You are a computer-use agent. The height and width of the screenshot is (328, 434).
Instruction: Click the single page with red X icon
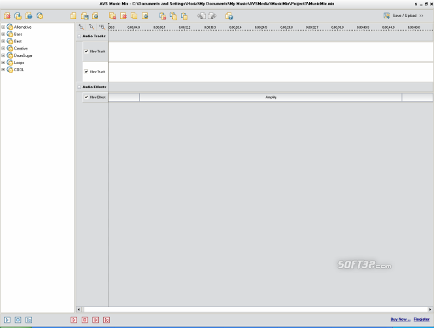pyautogui.click(x=124, y=16)
